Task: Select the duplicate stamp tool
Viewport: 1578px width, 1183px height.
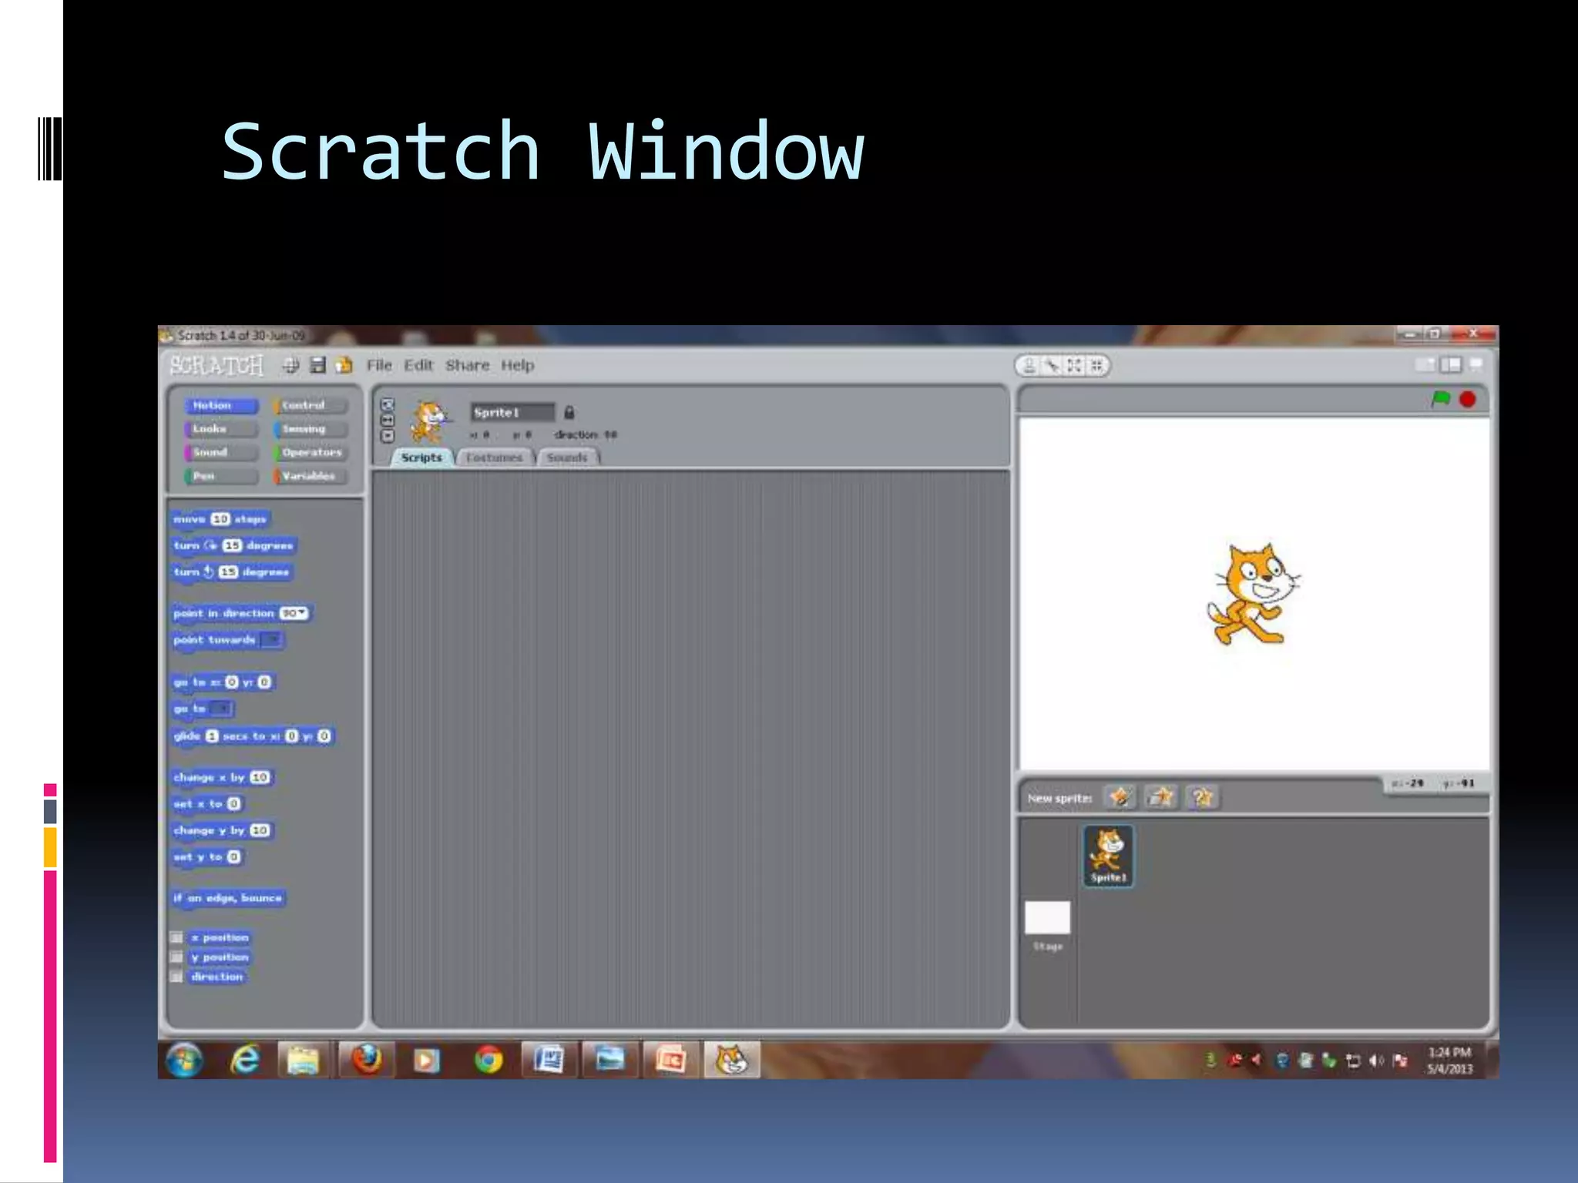Action: coord(1029,366)
